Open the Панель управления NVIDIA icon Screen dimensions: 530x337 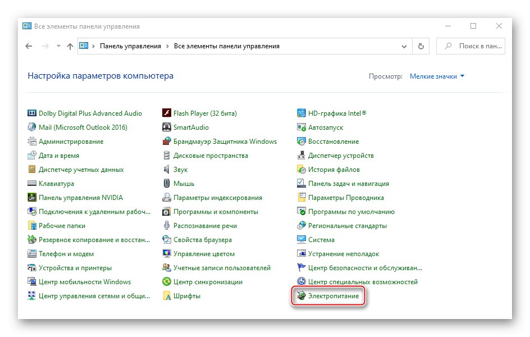tap(32, 197)
